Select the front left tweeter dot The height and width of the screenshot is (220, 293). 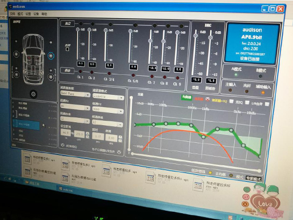coord(16,41)
